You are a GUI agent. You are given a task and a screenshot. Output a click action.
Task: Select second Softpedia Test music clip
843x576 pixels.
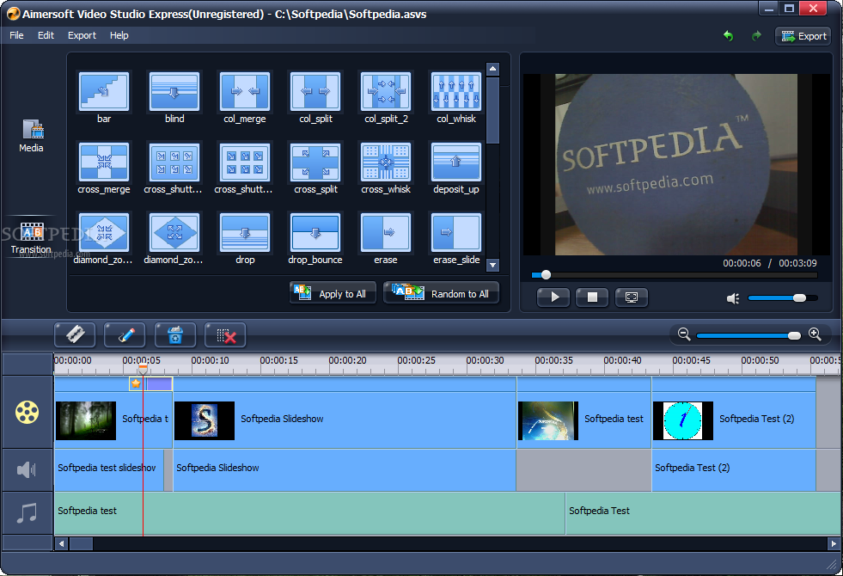click(703, 513)
